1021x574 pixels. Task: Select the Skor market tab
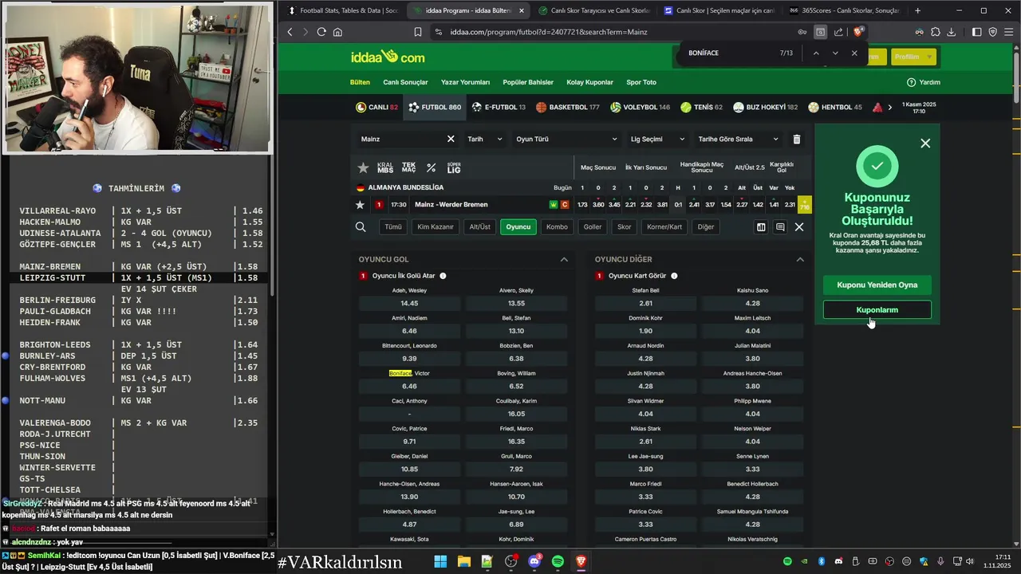[x=624, y=227]
